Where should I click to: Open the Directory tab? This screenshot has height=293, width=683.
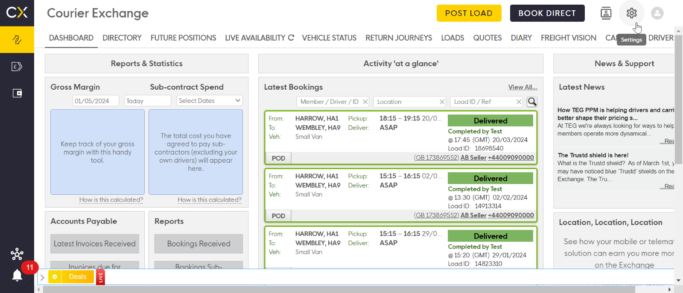[x=122, y=38]
